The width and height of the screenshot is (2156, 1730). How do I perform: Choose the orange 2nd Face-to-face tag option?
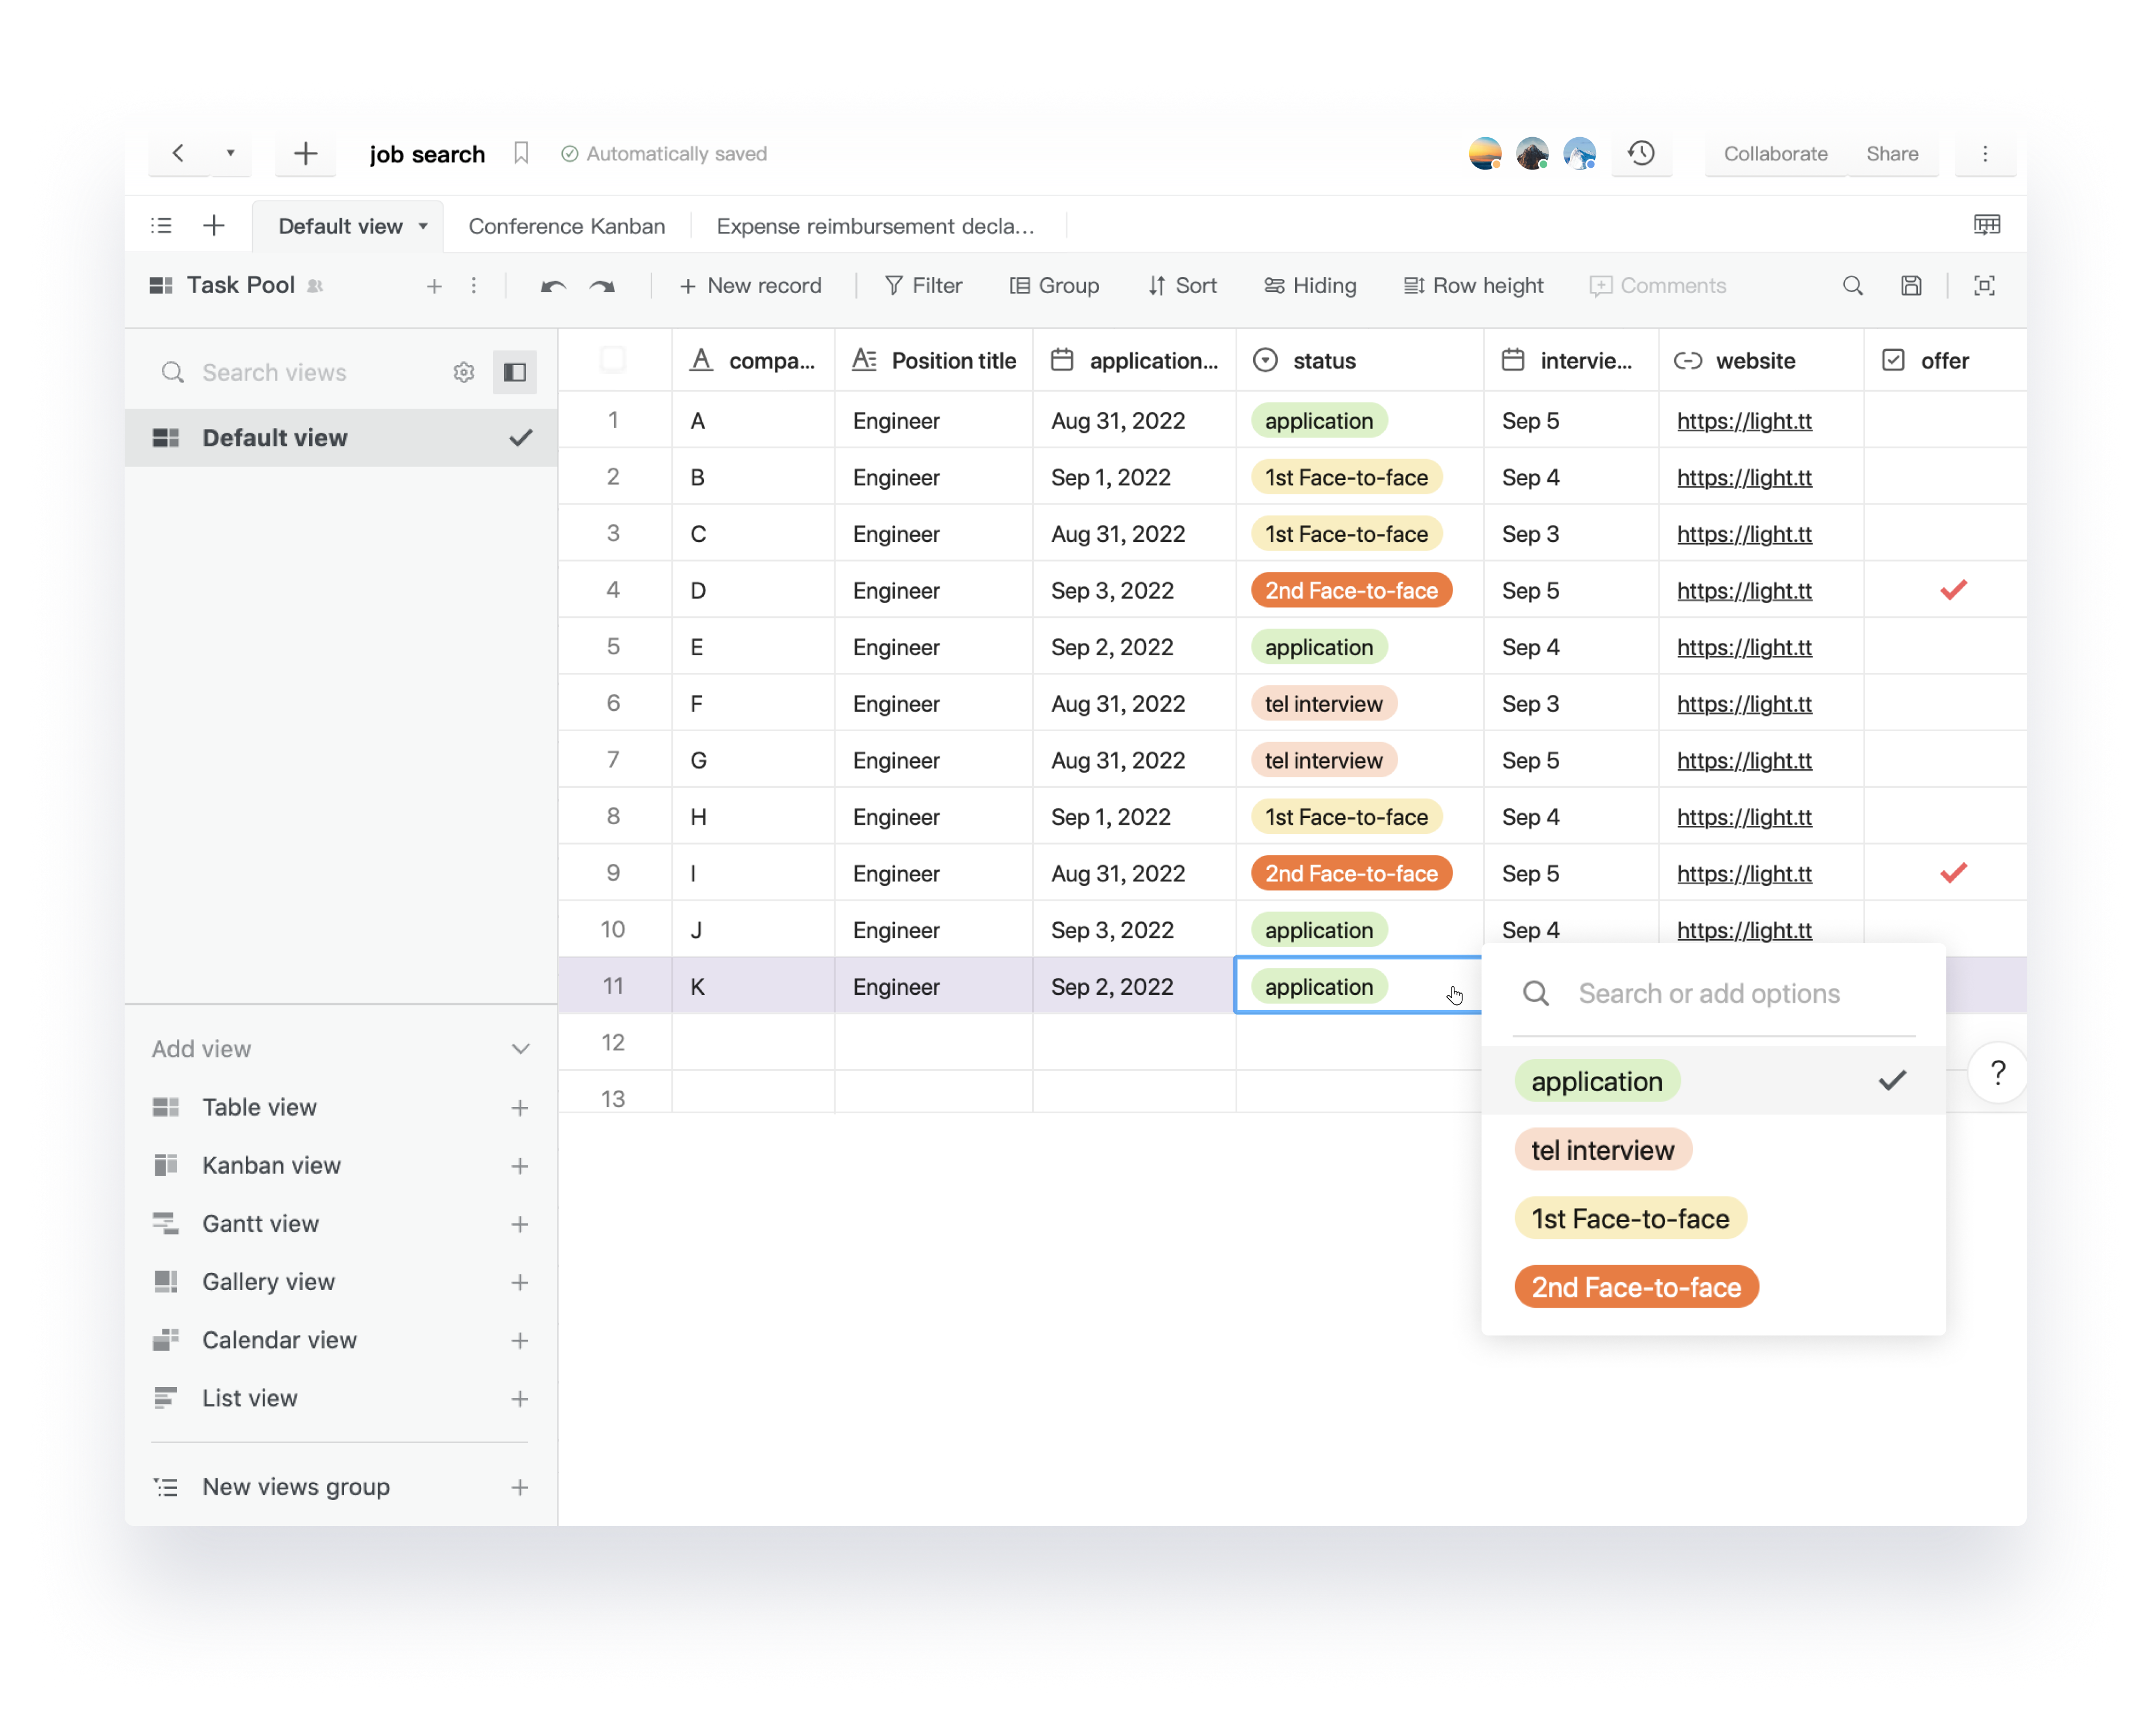(1636, 1287)
